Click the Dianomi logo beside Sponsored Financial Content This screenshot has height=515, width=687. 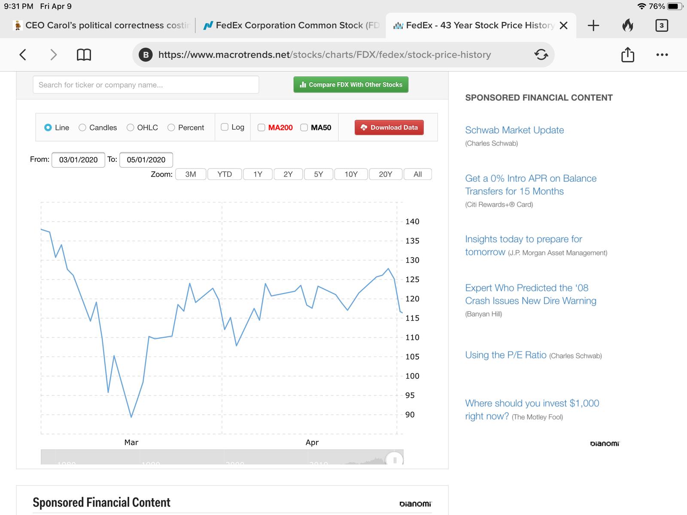(415, 504)
